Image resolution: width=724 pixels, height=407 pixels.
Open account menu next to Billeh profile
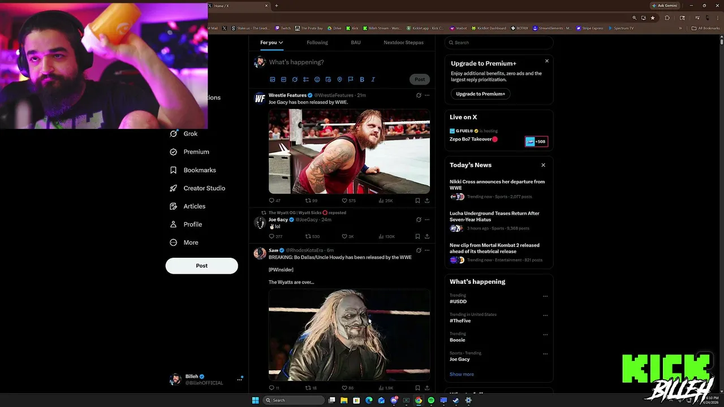239,380
